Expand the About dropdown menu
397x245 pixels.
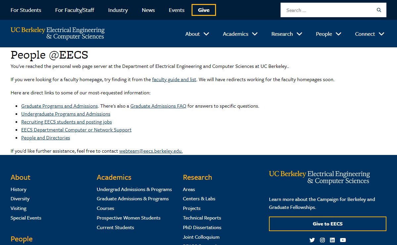pos(197,34)
